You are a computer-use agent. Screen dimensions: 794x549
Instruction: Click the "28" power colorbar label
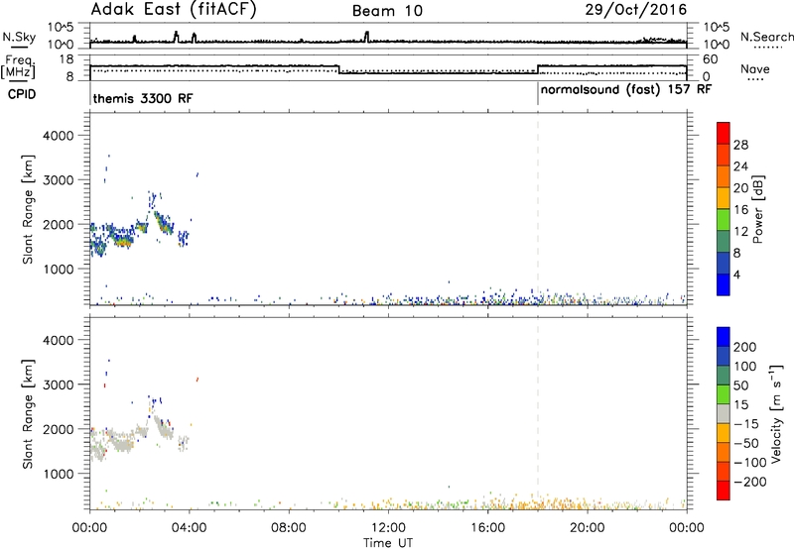pos(740,145)
